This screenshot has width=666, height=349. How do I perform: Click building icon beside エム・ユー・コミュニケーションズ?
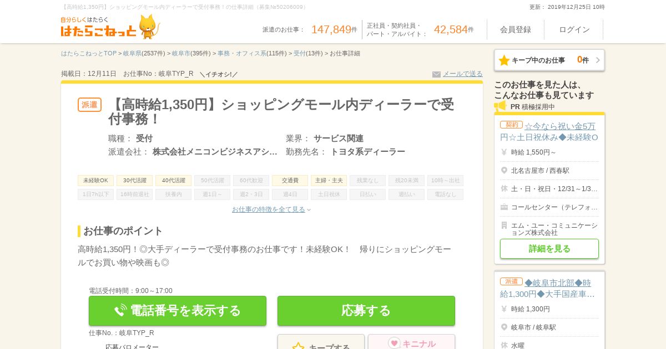(x=504, y=225)
